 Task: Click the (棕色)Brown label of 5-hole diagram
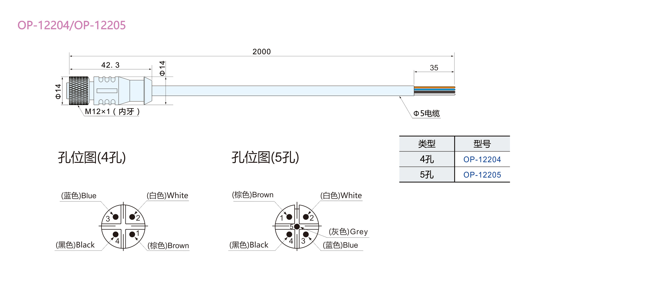(252, 195)
